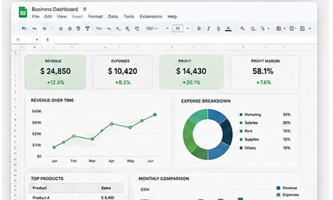Toggle italic formatting in the toolbar

[x=209, y=28]
